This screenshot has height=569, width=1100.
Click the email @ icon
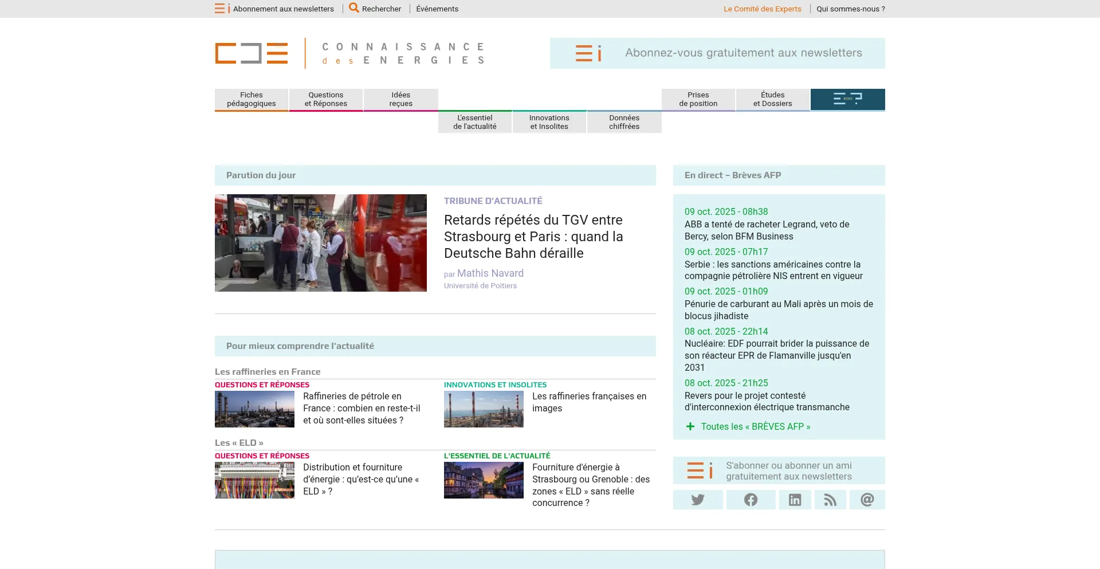click(867, 500)
